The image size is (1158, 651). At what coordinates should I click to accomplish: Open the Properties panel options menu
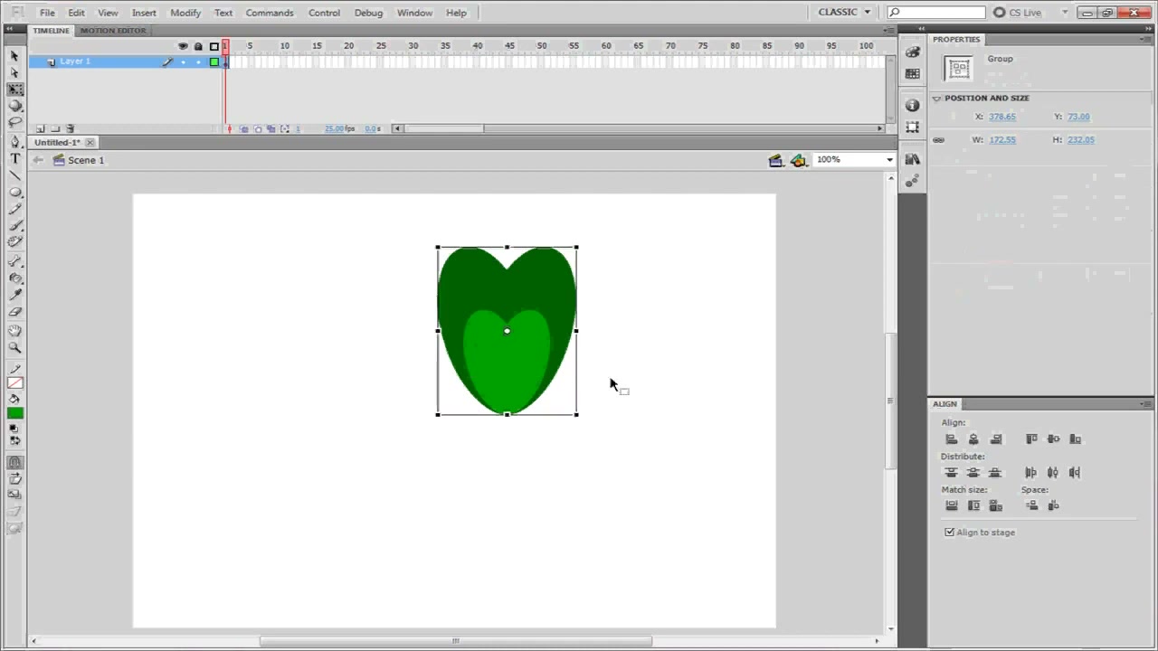point(1147,40)
